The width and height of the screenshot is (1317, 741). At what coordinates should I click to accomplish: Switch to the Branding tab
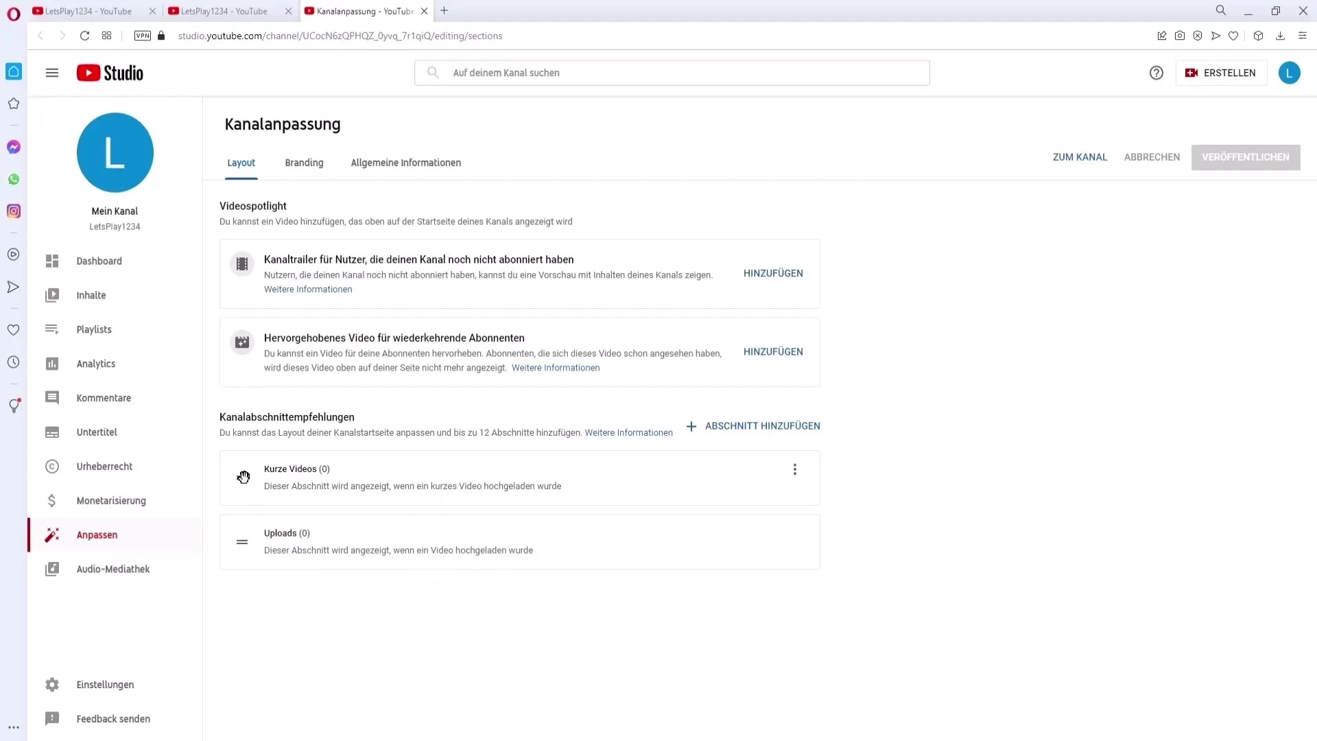304,163
